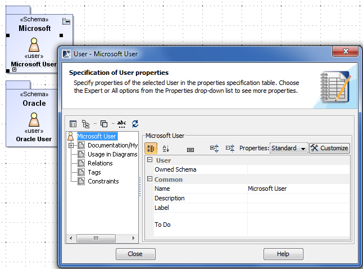Select the Microsoft User actor in diagram

pos(34,45)
